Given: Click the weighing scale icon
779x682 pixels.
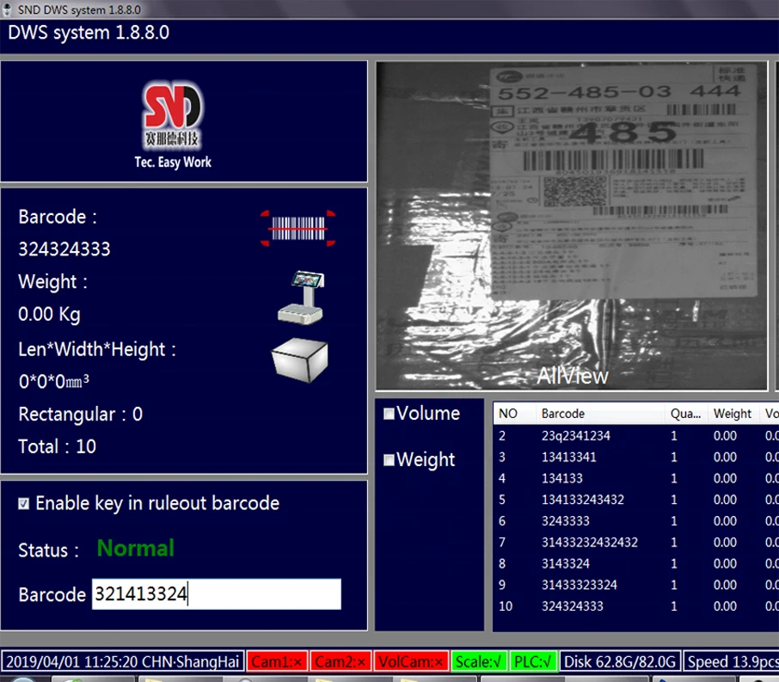Looking at the screenshot, I should coord(301,297).
